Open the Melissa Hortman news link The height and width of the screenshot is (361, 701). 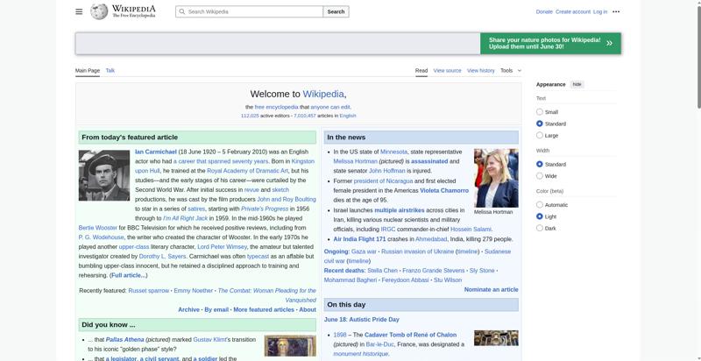356,161
